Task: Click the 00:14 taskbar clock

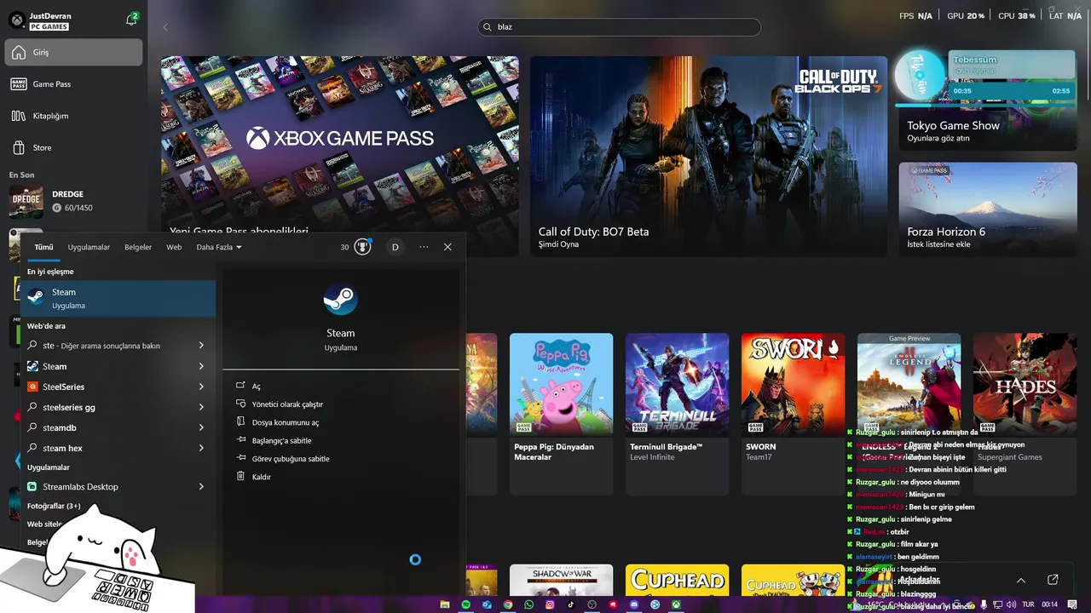Action: 1051,604
